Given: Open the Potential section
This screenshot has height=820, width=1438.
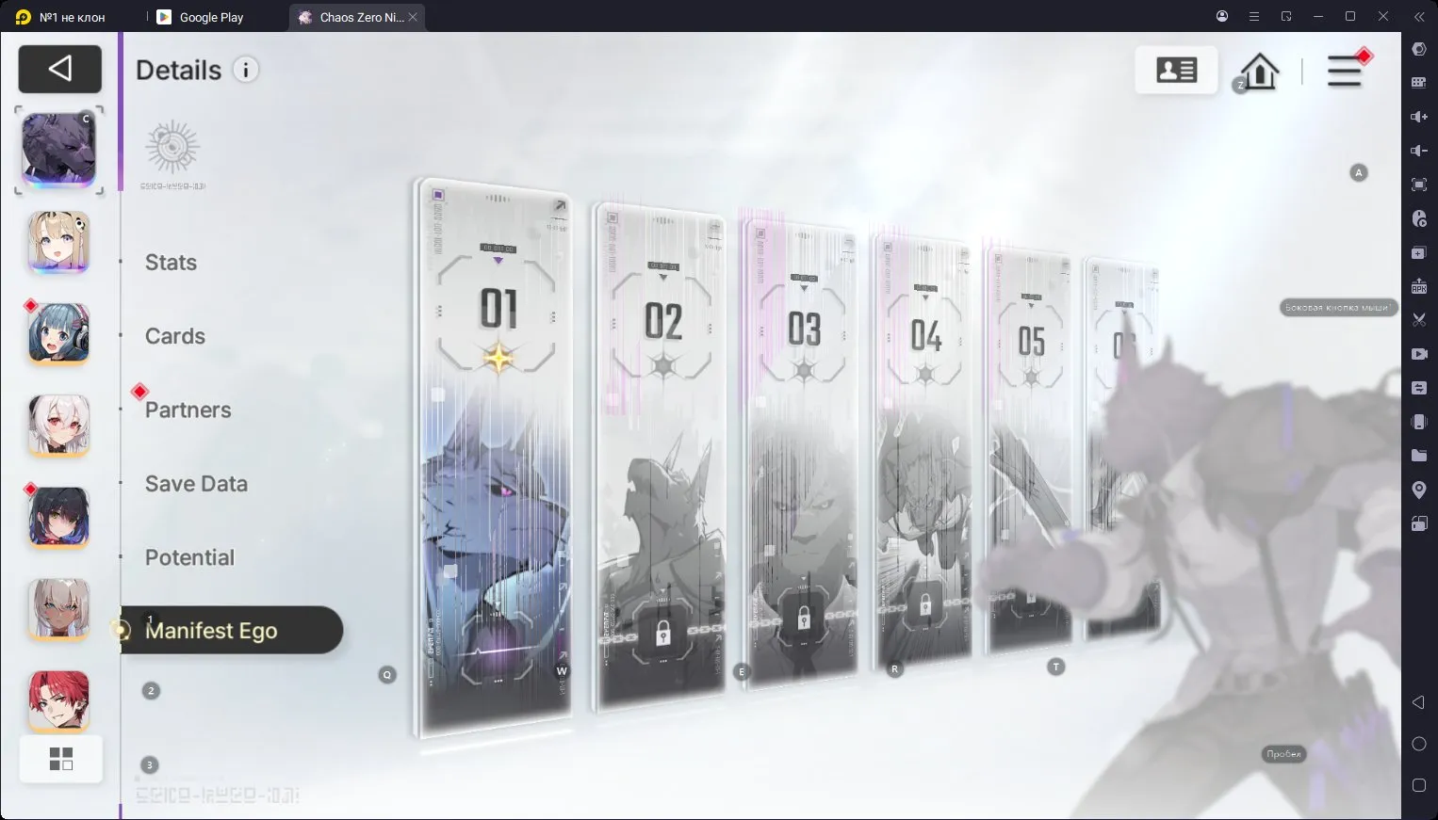Looking at the screenshot, I should (x=189, y=557).
